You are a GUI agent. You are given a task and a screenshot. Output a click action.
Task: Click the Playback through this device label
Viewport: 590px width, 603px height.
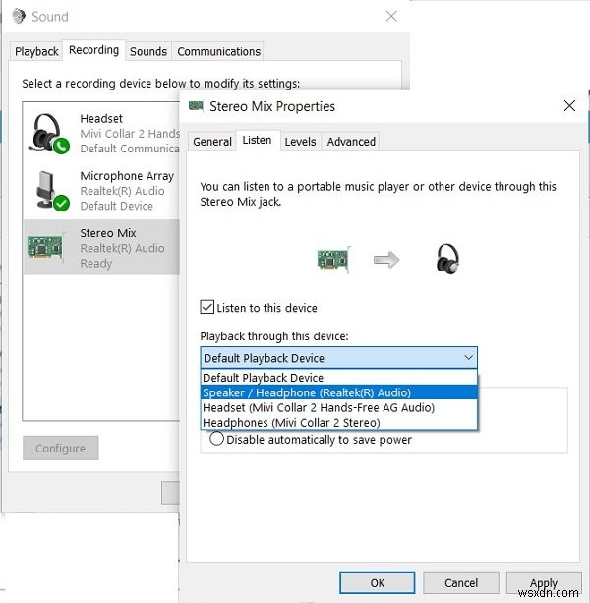point(274,336)
